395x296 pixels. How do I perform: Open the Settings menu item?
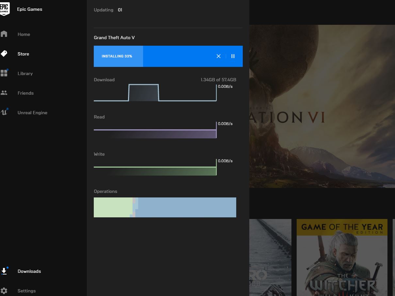[x=26, y=291]
